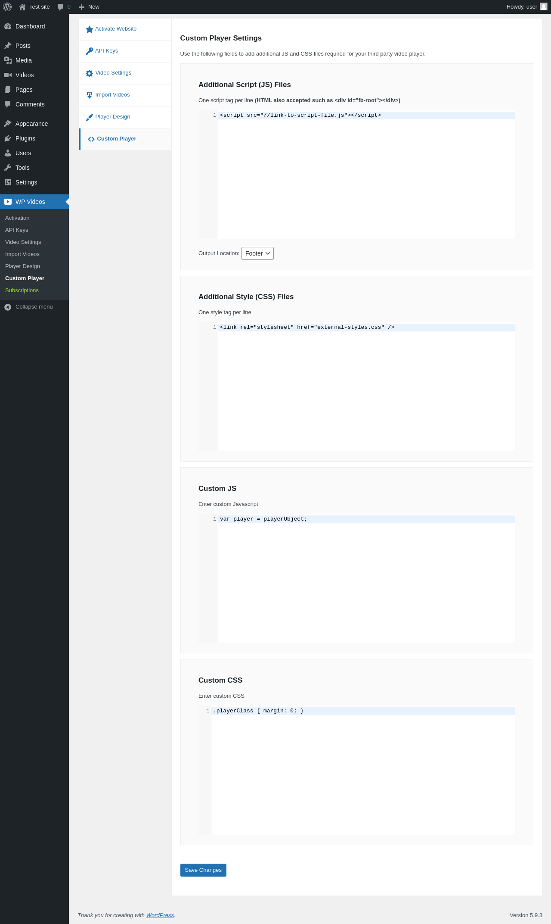This screenshot has height=924, width=551.
Task: Select the Custom Player tab label
Action: click(x=117, y=139)
